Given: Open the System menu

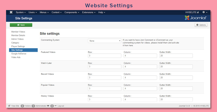Looking at the screenshot, I should tap(21, 12).
